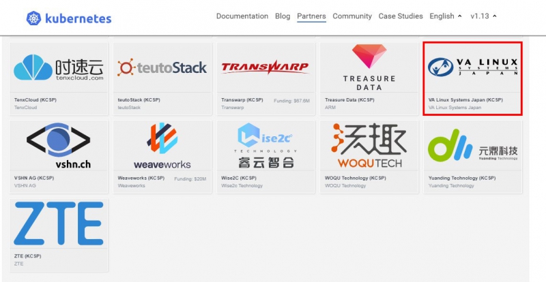Viewport: 546px width, 282px height.
Task: Open Transwarp (KCSP) title link
Action: [x=242, y=100]
